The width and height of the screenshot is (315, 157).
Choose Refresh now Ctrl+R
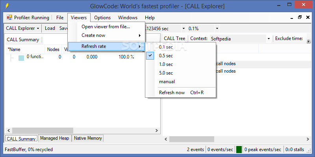180,93
